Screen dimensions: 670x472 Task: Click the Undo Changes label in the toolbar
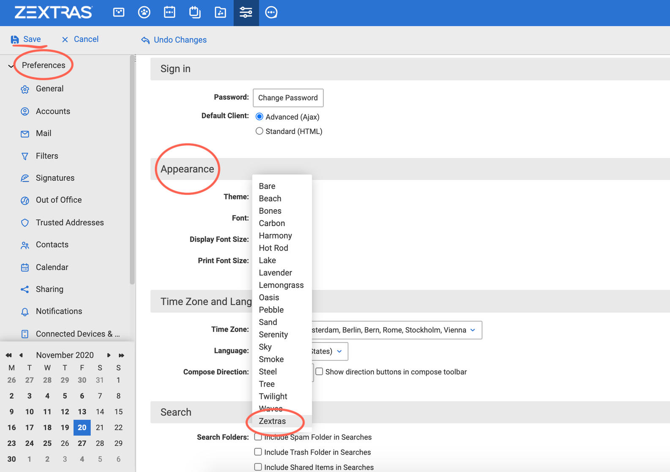tap(180, 40)
